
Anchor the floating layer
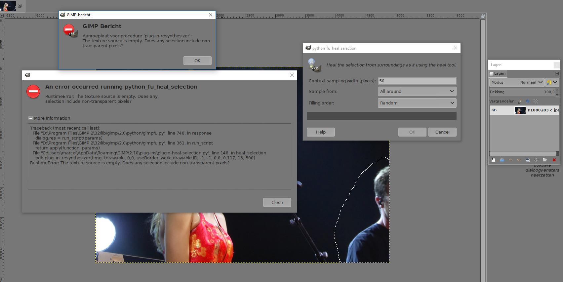pos(536,160)
